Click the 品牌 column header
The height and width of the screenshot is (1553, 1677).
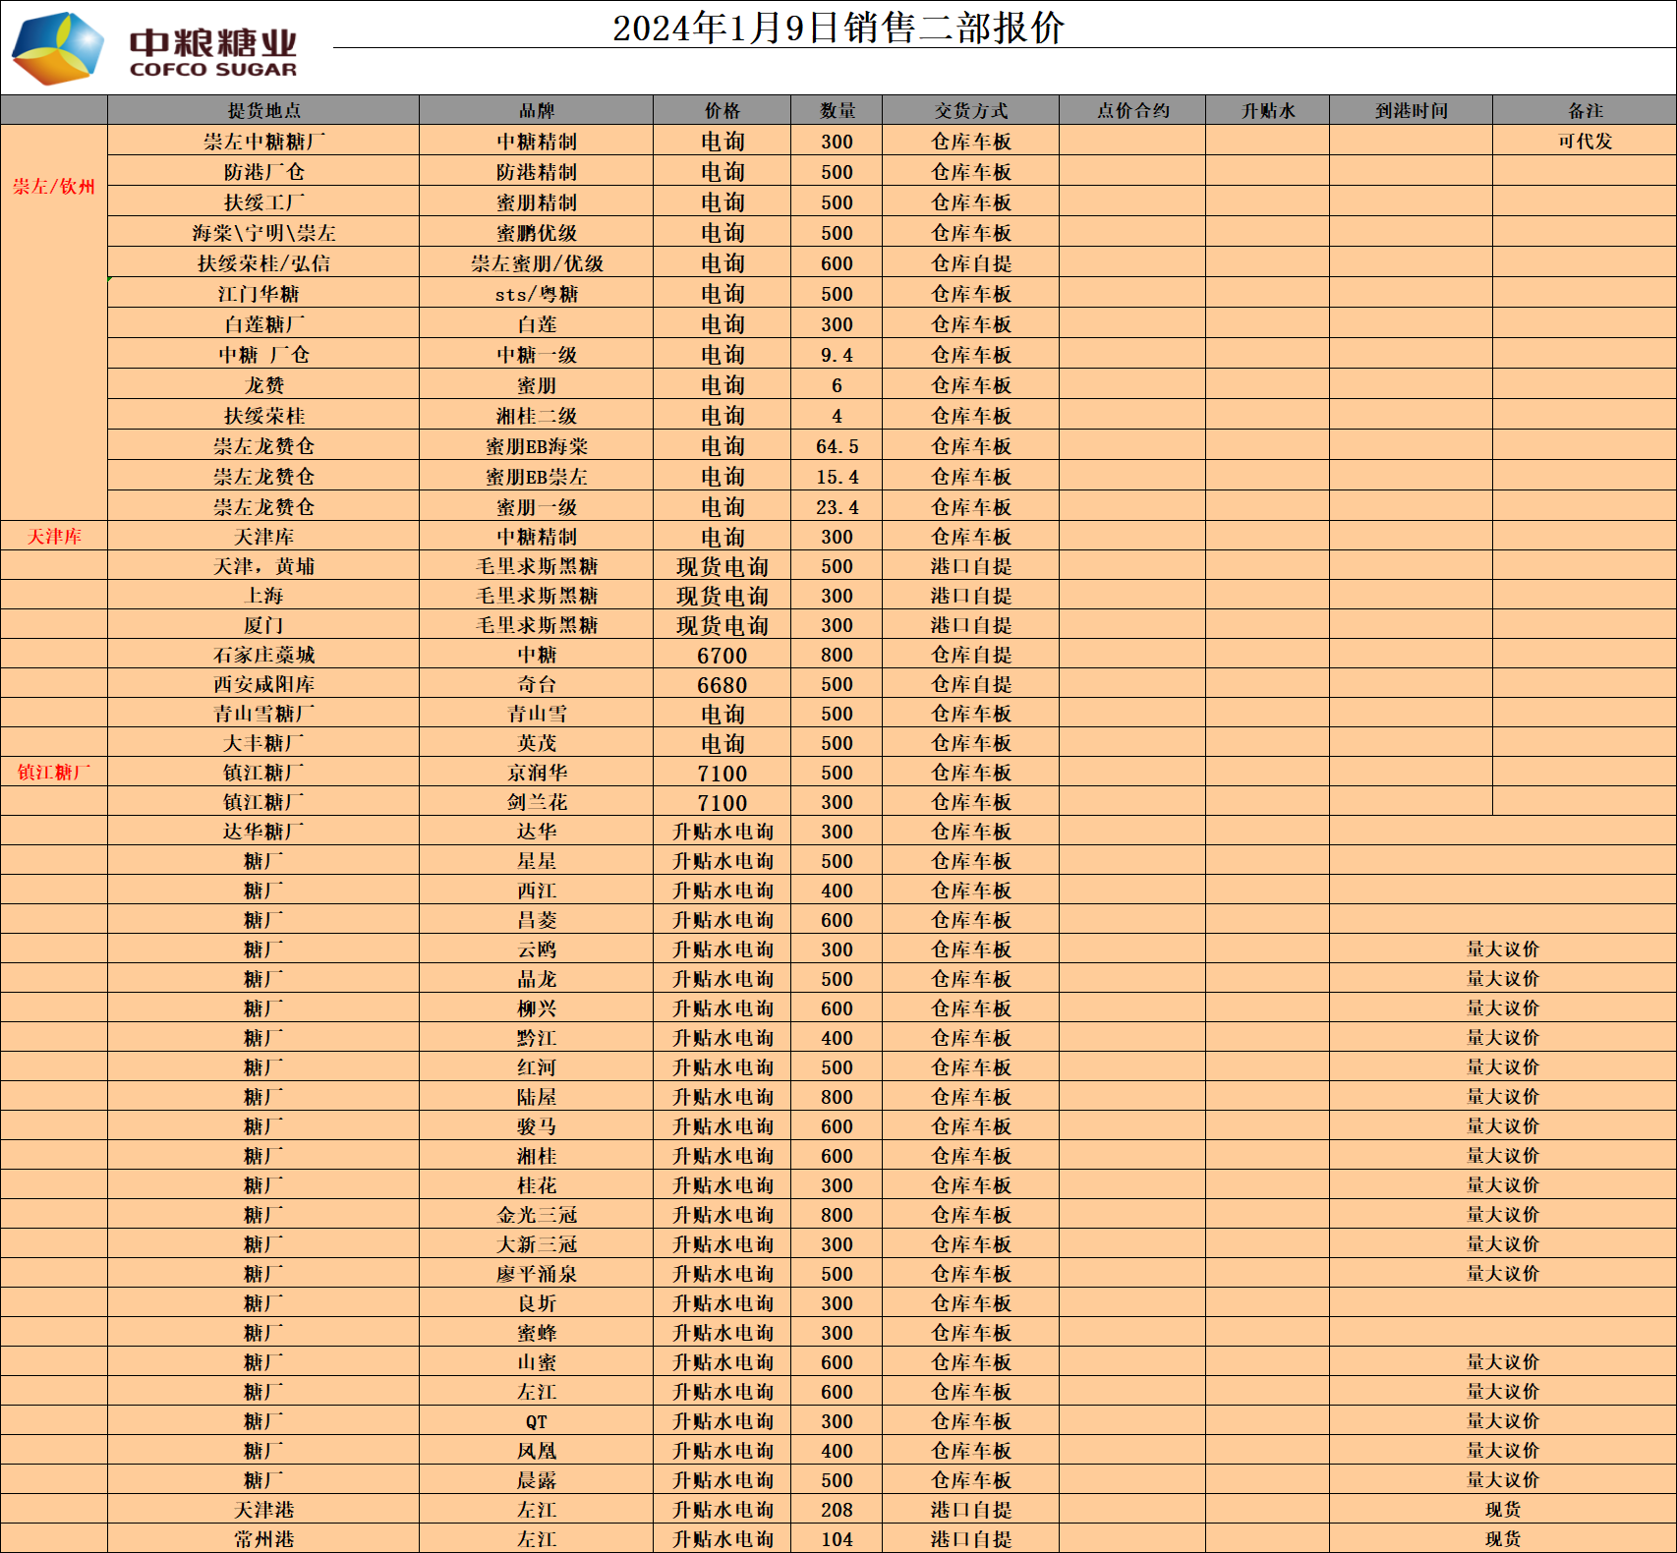coord(536,111)
